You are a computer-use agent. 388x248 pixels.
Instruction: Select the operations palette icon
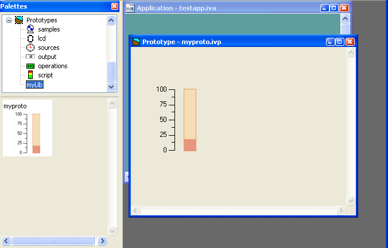click(x=30, y=66)
